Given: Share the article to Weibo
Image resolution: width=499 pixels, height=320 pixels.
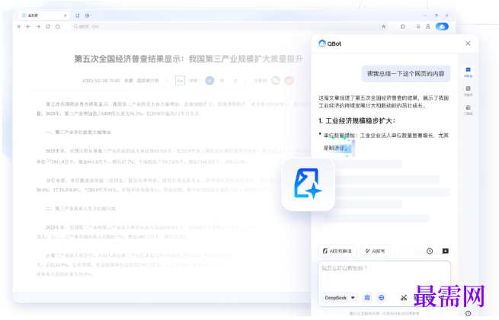Looking at the screenshot, I should pyautogui.click(x=289, y=81).
